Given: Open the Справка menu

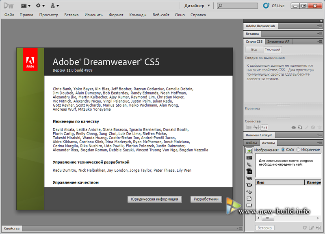Looking at the screenshot, I should (198, 15).
